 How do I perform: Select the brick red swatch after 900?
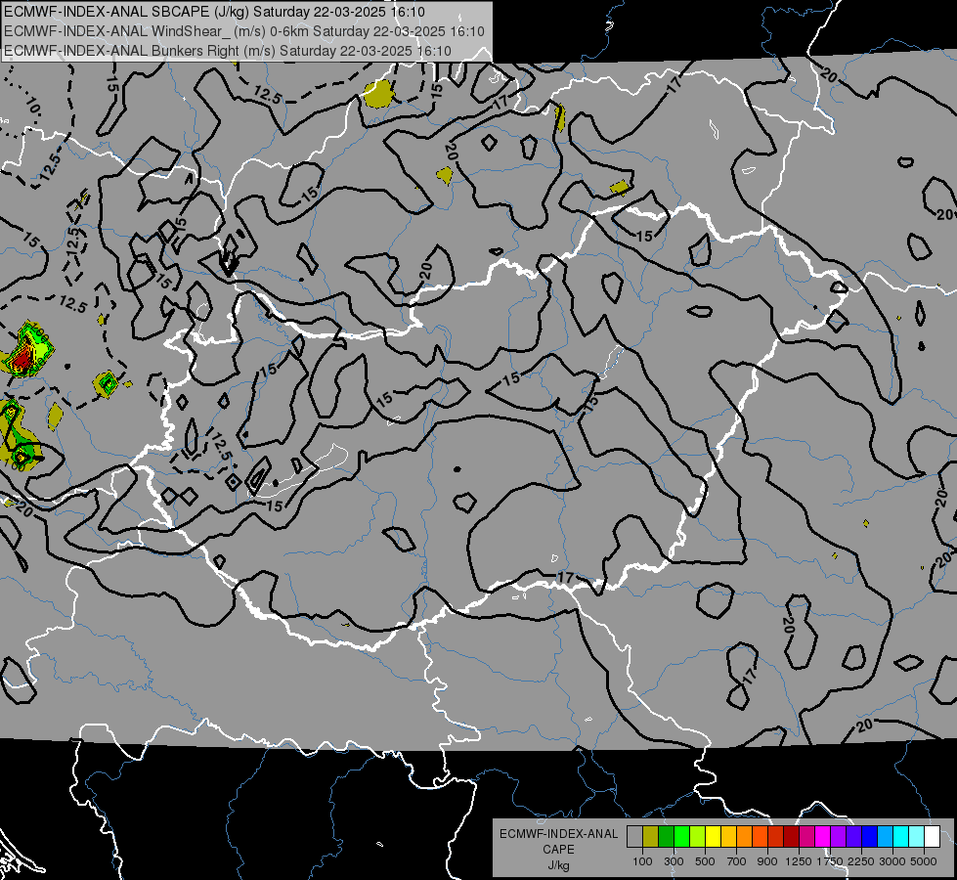[x=776, y=836]
